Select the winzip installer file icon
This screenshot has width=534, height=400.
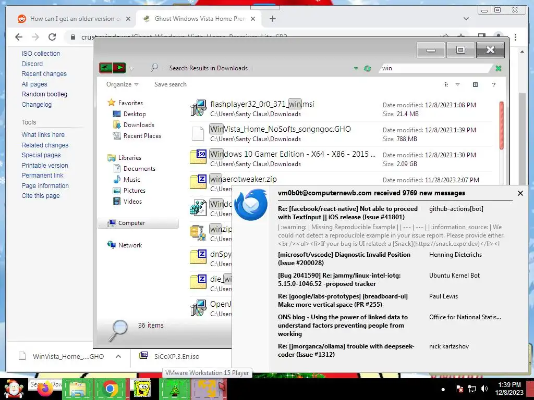(198, 233)
